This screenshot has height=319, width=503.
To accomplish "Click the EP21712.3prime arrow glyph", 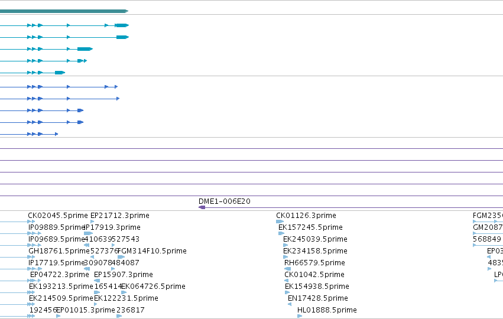I will 92,222.
